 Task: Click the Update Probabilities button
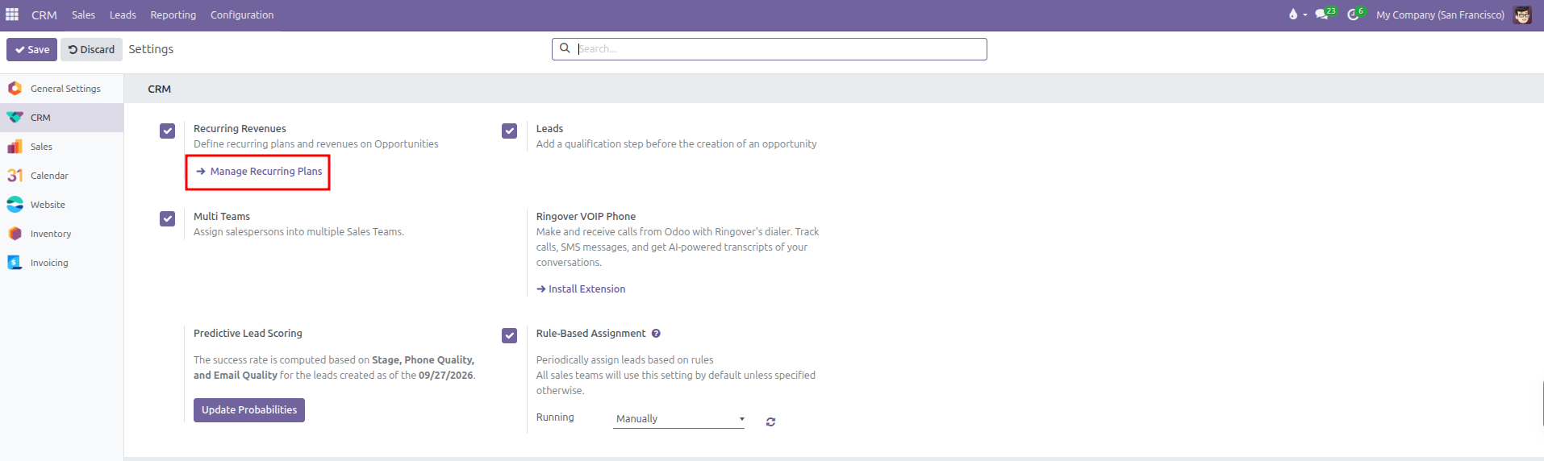249,410
